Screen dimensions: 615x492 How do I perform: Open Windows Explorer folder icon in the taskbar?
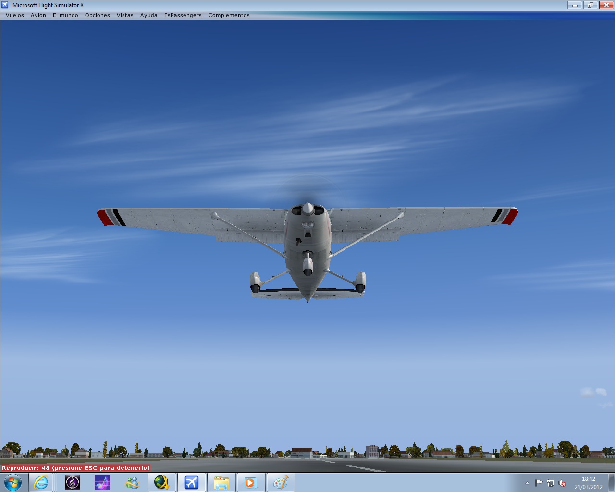(221, 482)
